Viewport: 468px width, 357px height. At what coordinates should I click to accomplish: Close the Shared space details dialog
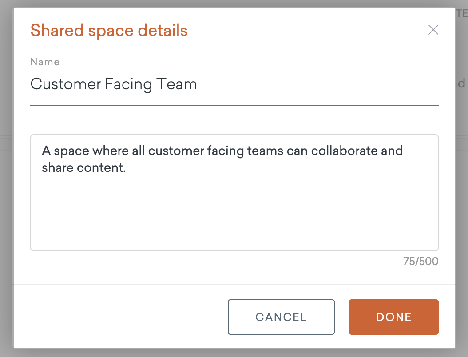tap(433, 30)
